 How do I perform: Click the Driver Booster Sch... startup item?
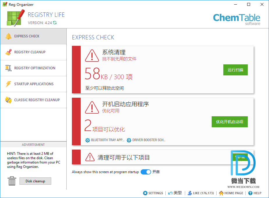[148, 140]
